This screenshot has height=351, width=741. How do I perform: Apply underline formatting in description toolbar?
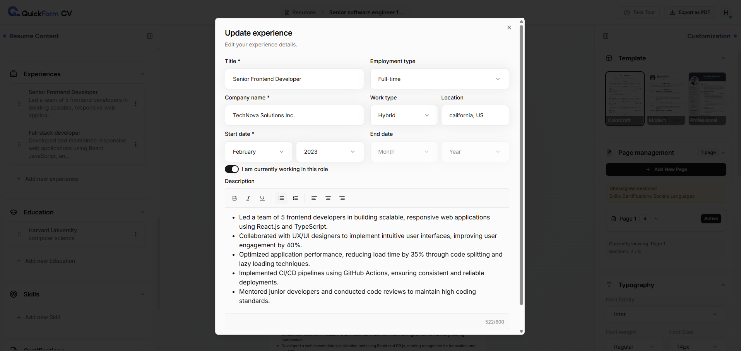click(262, 198)
